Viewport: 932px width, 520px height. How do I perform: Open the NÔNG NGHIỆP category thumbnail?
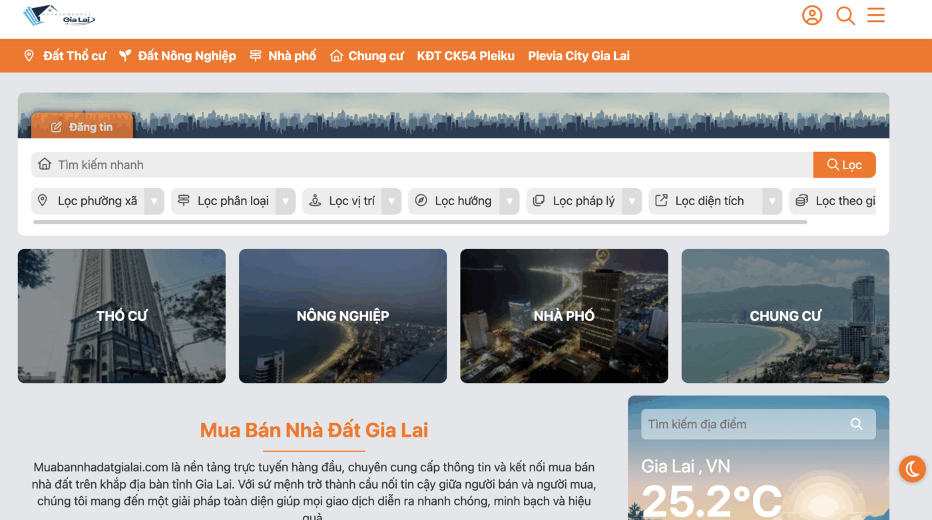point(342,316)
